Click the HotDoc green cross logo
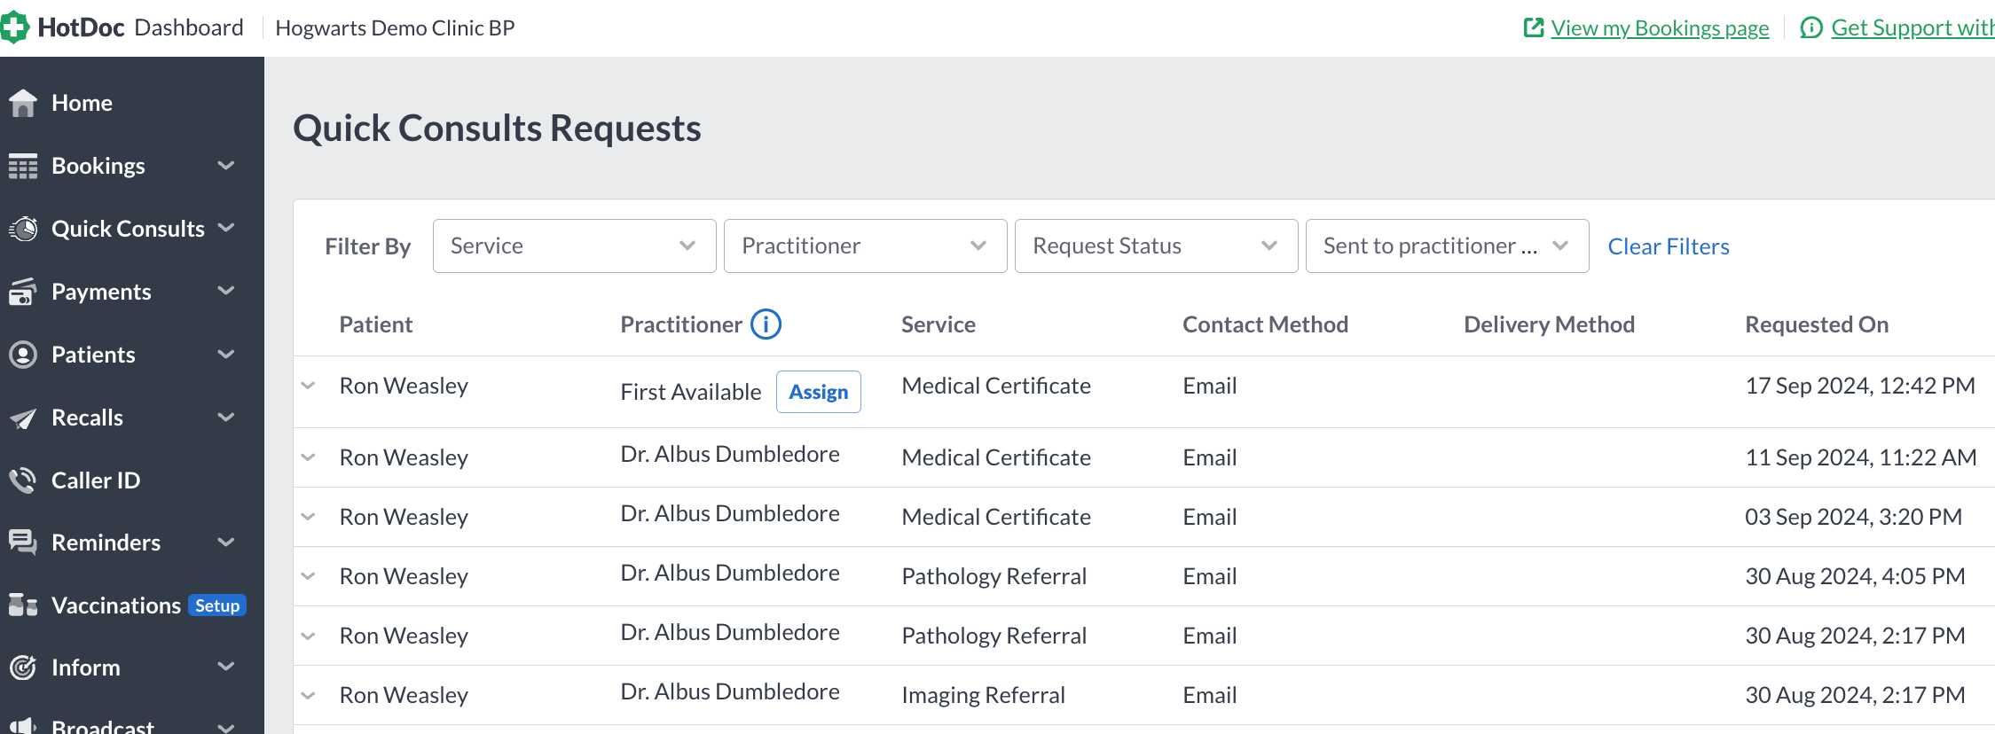This screenshot has width=1995, height=734. pos(14,27)
